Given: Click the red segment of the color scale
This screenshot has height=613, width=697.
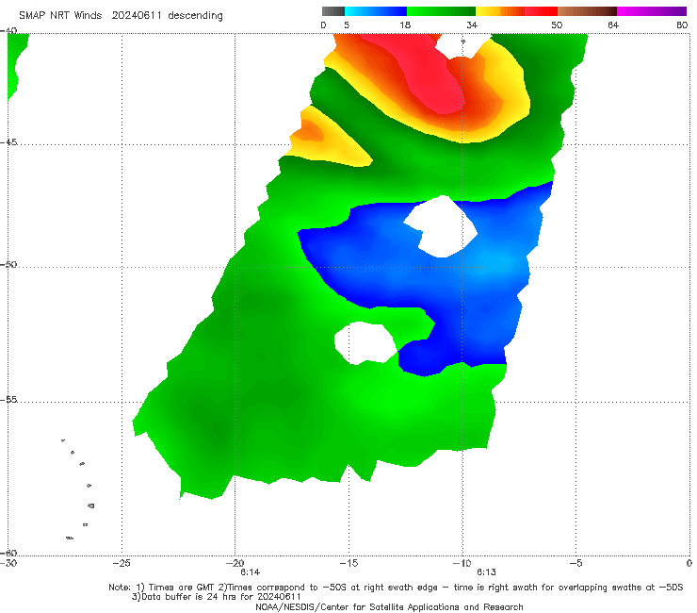Looking at the screenshot, I should [x=541, y=11].
